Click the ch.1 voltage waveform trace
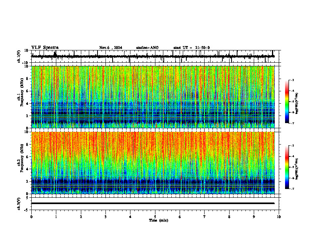 [x=153, y=56]
